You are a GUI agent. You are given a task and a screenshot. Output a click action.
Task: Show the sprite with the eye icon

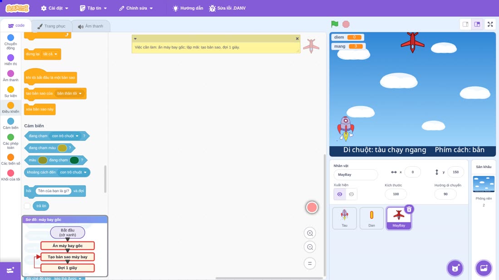coord(340,194)
